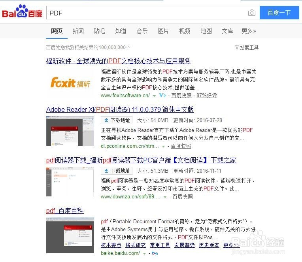Click the baike.baidu.com/ URL

click(121, 253)
